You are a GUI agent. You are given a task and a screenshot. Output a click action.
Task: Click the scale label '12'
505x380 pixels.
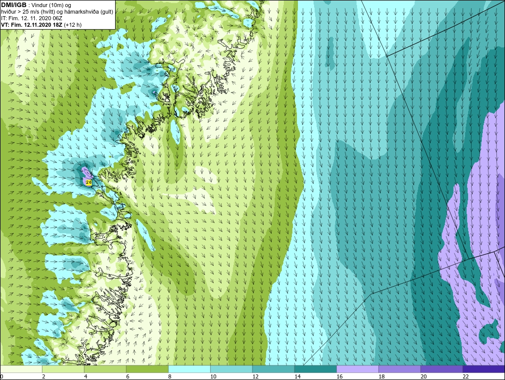point(256,377)
